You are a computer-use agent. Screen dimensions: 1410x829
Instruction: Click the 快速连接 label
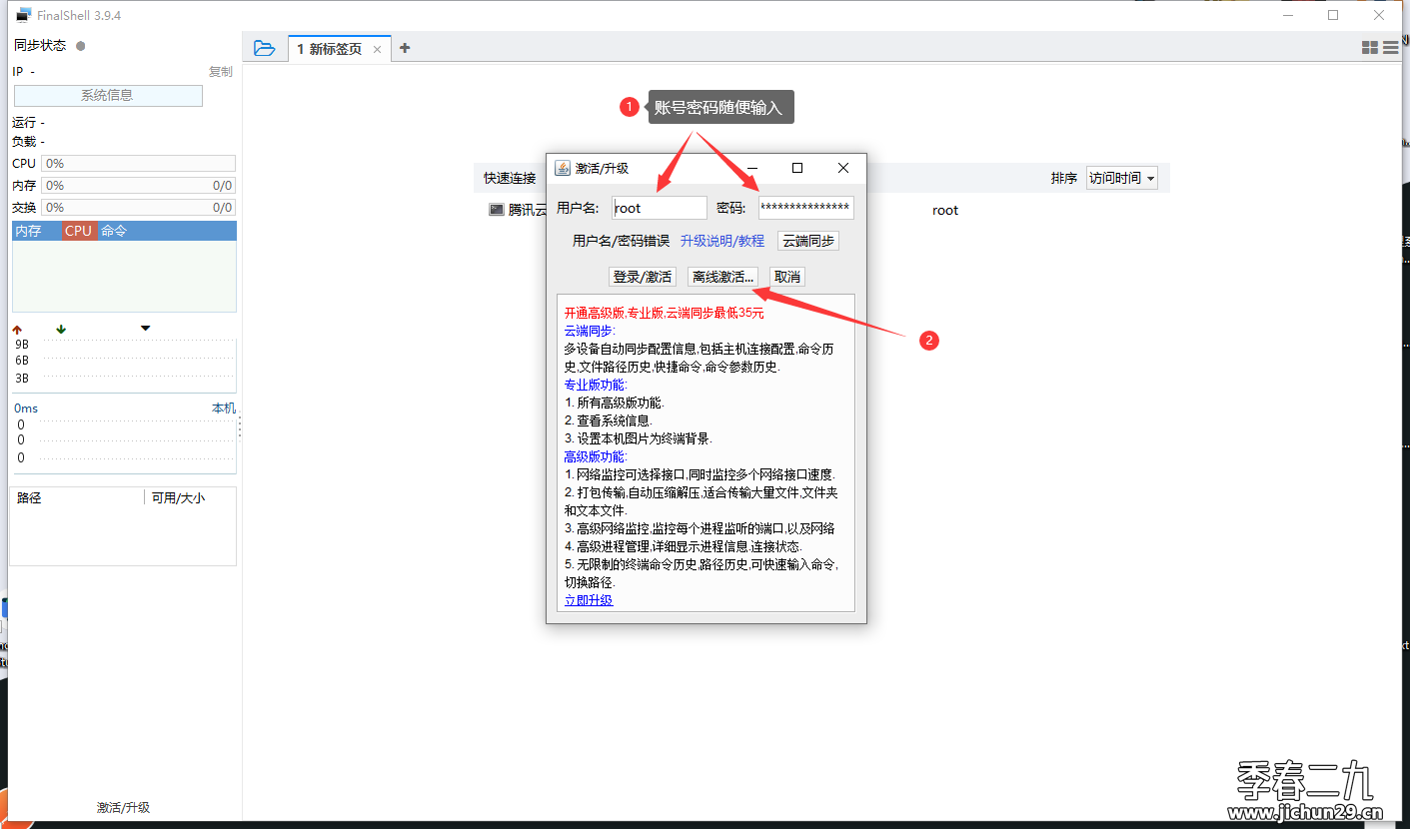(x=510, y=178)
